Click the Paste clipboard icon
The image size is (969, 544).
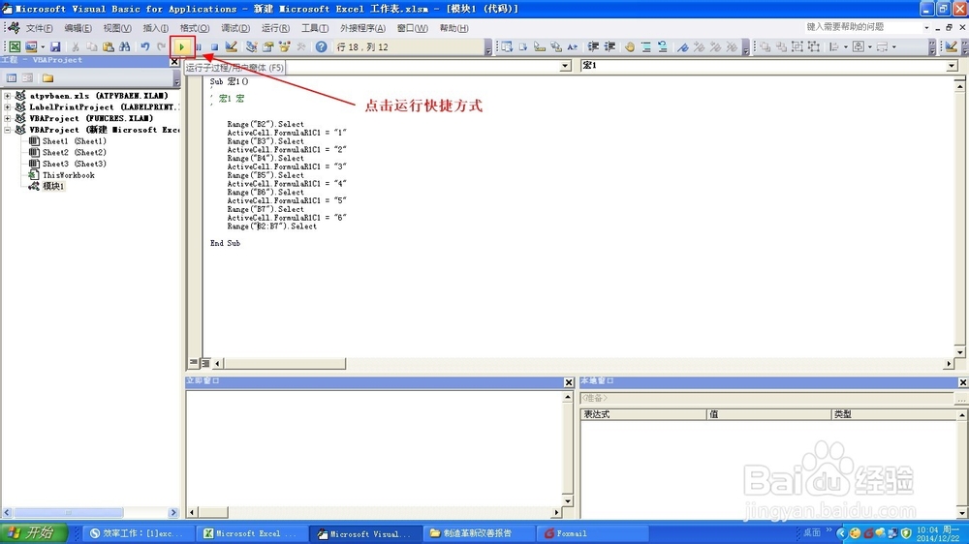tap(109, 46)
